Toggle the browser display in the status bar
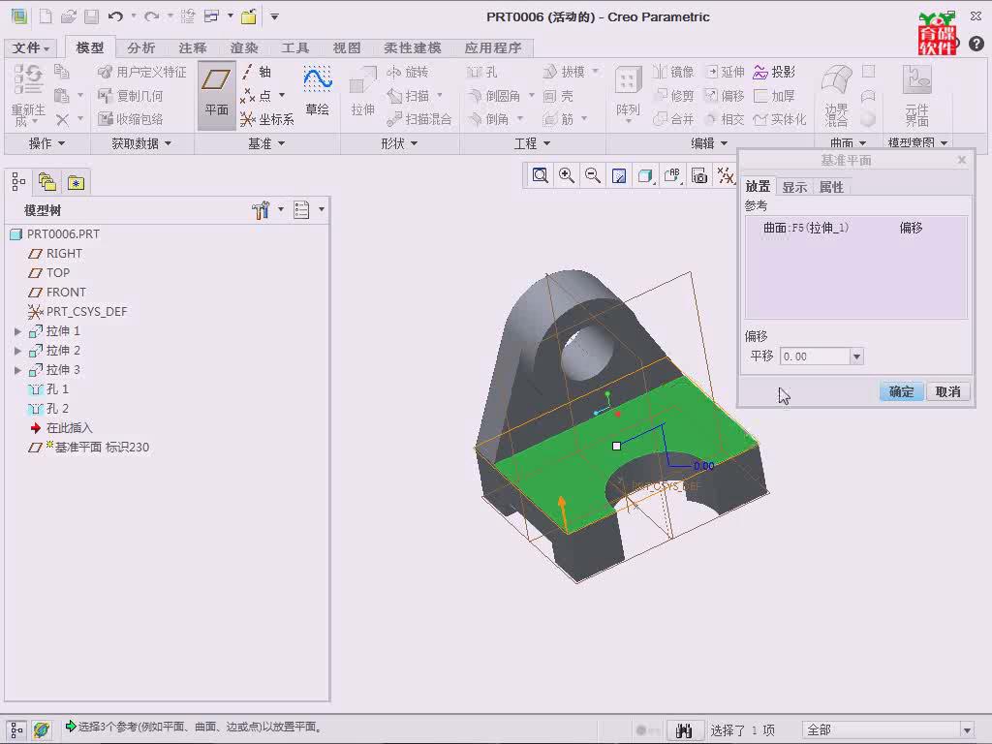992x744 pixels. [x=42, y=730]
